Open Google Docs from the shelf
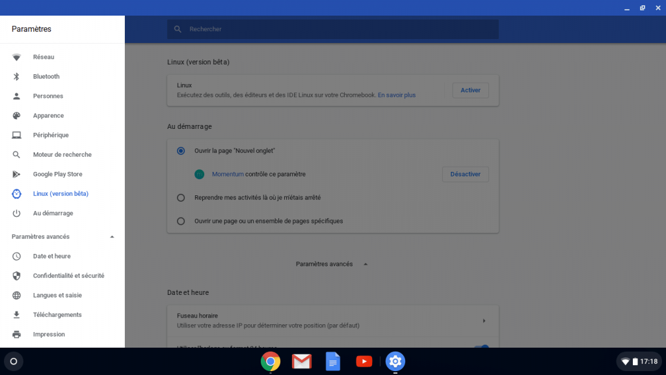666x375 pixels. click(332, 361)
